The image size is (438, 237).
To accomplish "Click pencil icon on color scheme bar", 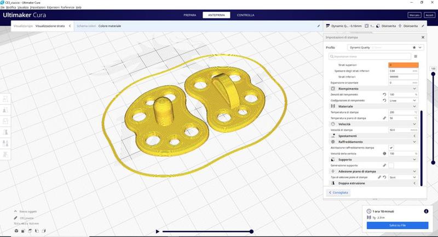I will [x=319, y=26].
